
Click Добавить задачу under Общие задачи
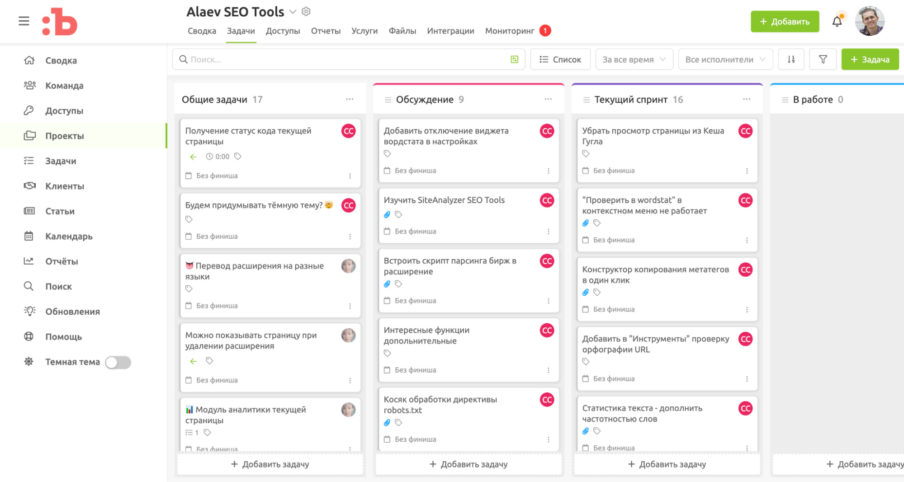click(270, 464)
